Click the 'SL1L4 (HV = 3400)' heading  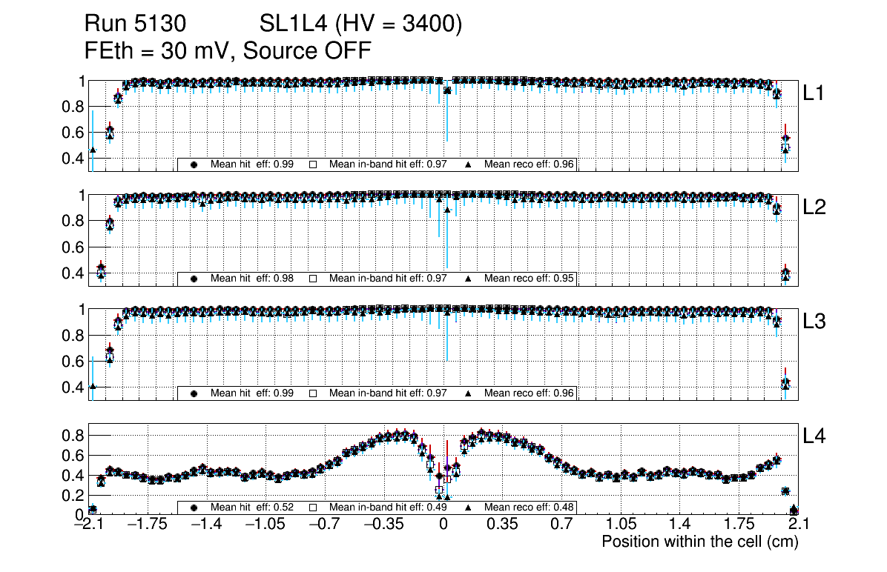(361, 24)
